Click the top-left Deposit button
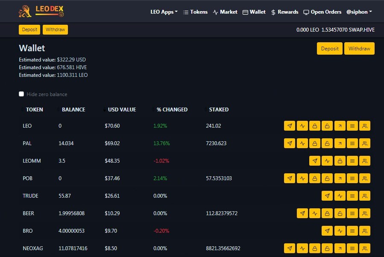Image resolution: width=384 pixels, height=257 pixels. point(29,29)
